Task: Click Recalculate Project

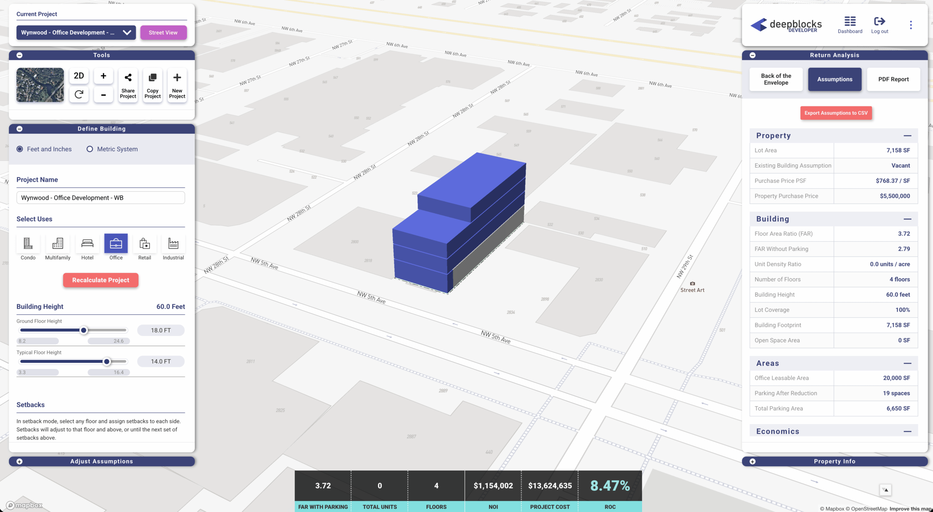Action: (101, 280)
